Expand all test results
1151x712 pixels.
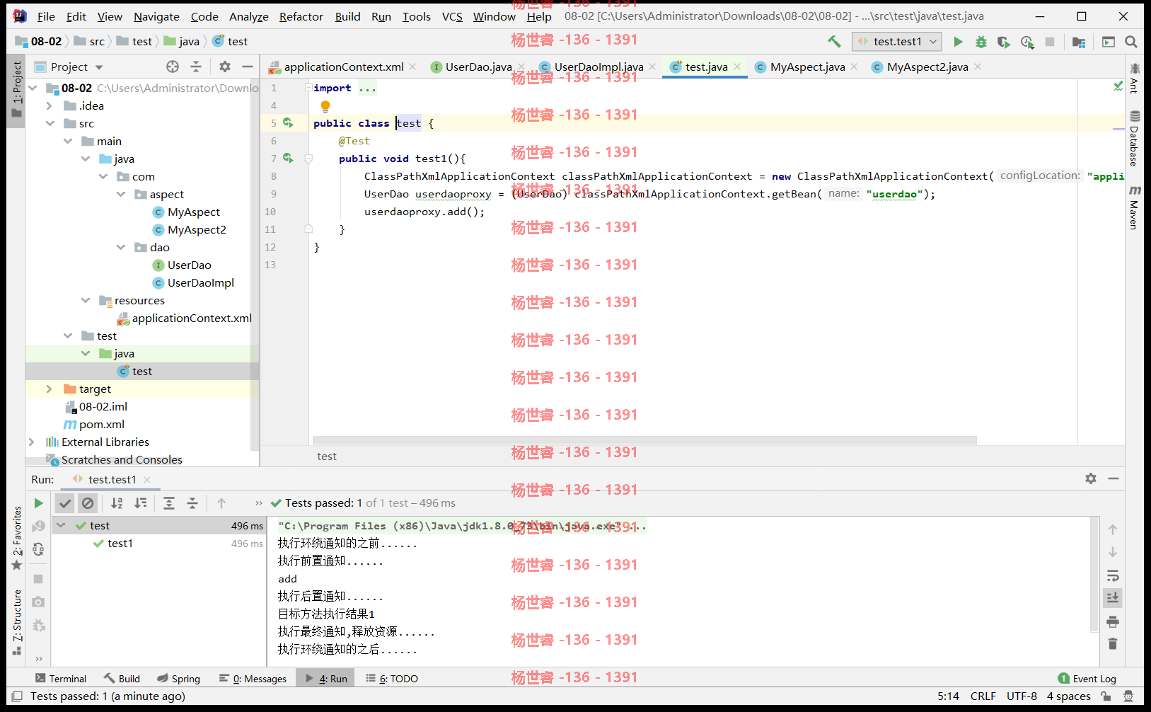click(x=169, y=503)
